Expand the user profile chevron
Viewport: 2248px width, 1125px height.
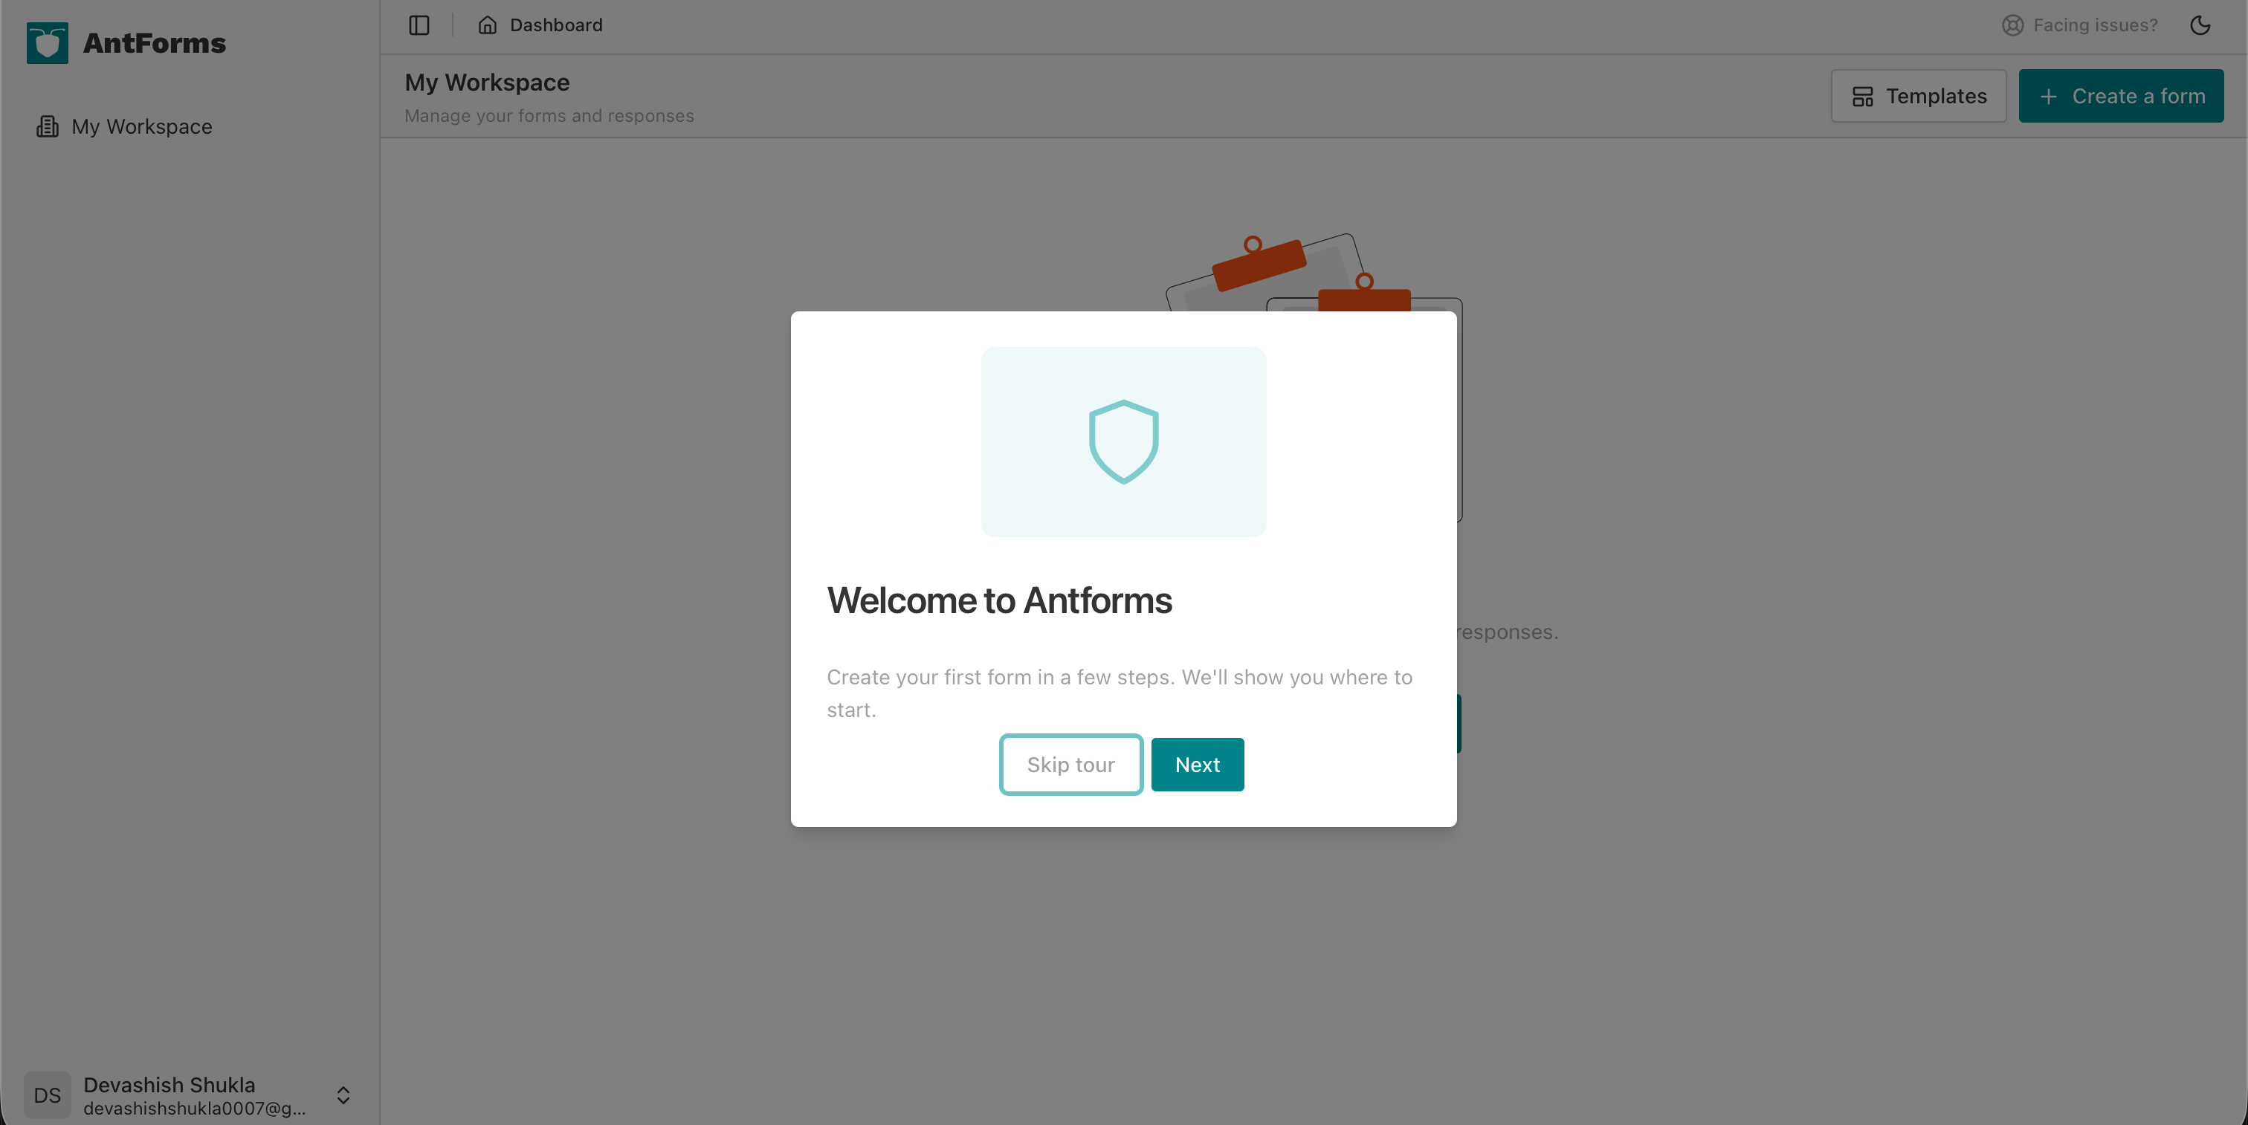tap(343, 1096)
